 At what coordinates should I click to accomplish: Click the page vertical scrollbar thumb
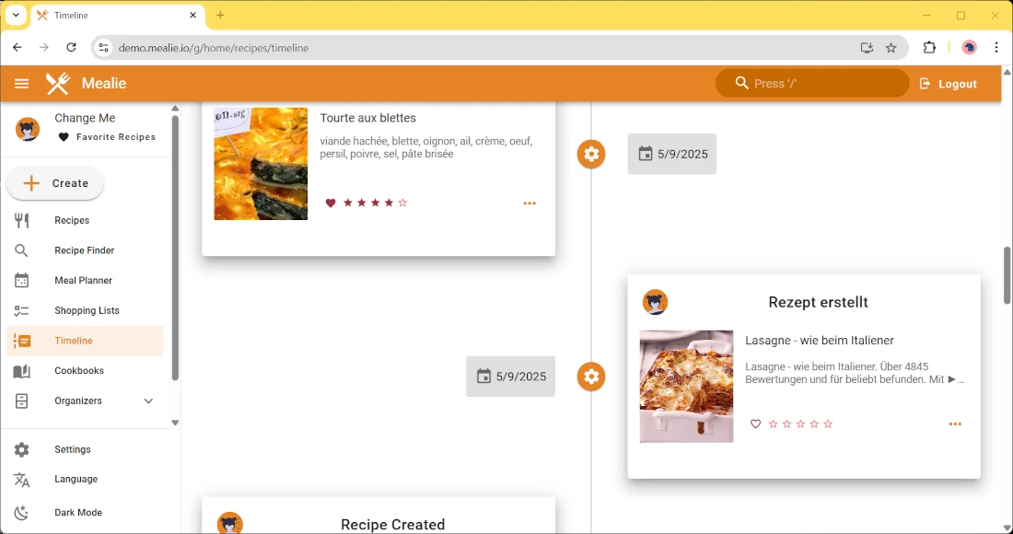1007,274
